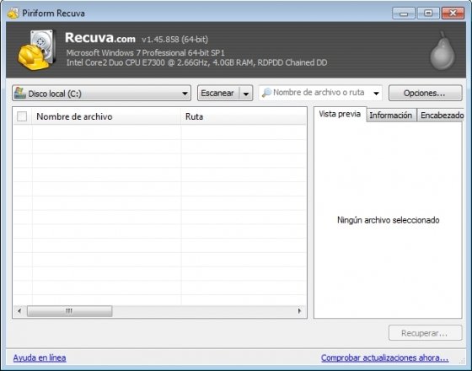Sort by Ruta column header
This screenshot has width=472, height=371.
pos(244,116)
